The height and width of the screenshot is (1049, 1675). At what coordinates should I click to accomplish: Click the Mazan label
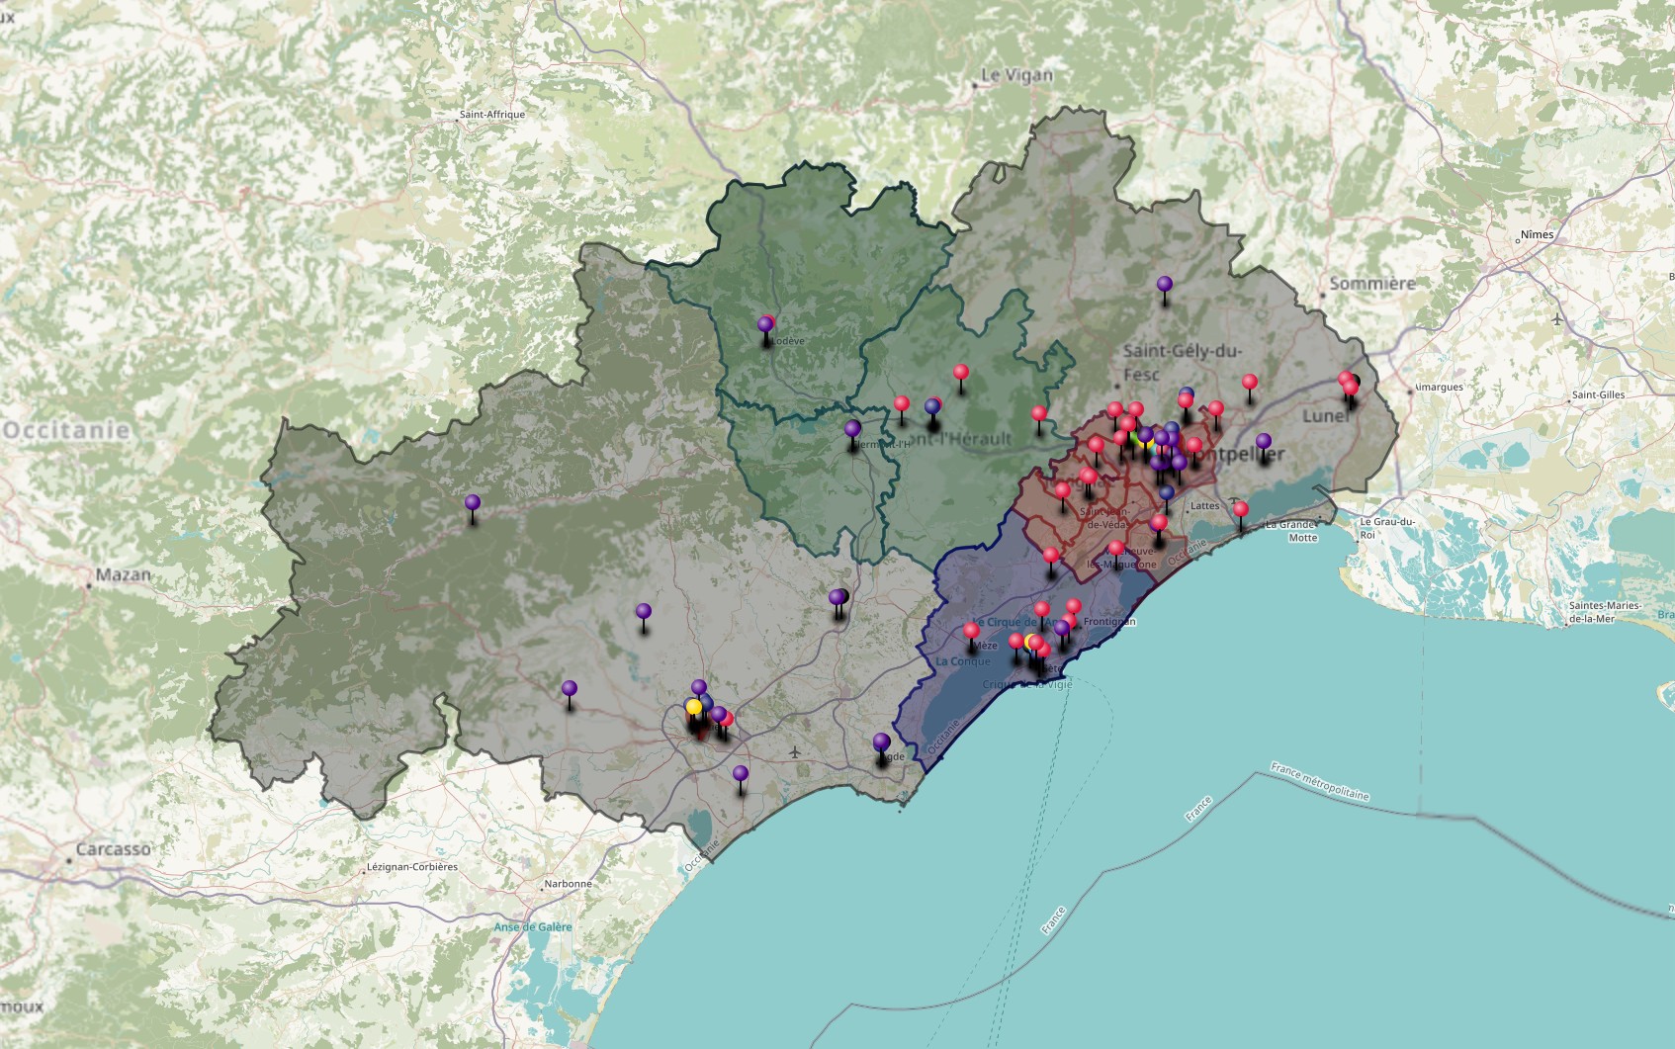pyautogui.click(x=124, y=574)
